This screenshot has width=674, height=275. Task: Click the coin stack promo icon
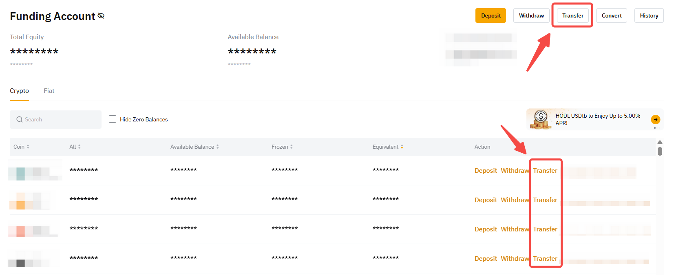pos(540,120)
